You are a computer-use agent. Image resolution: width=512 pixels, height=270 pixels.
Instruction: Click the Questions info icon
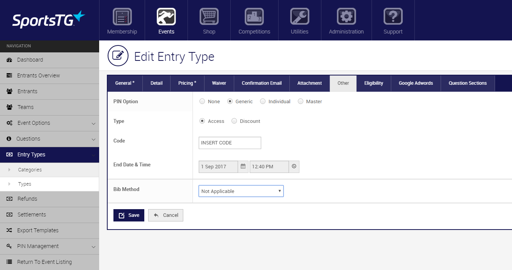pyautogui.click(x=9, y=139)
